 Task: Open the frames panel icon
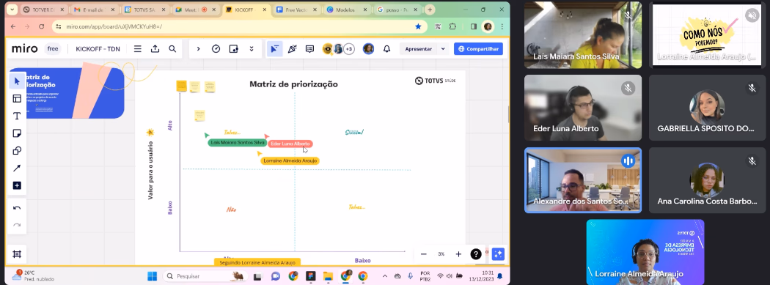pos(17,254)
